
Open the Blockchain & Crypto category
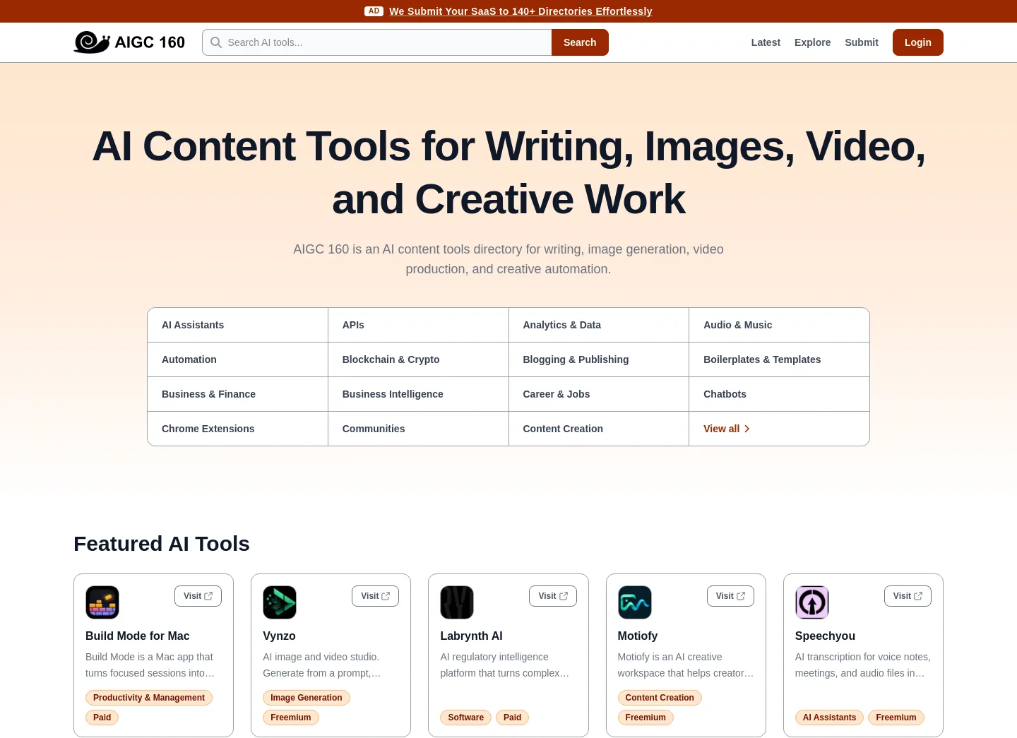tap(418, 359)
